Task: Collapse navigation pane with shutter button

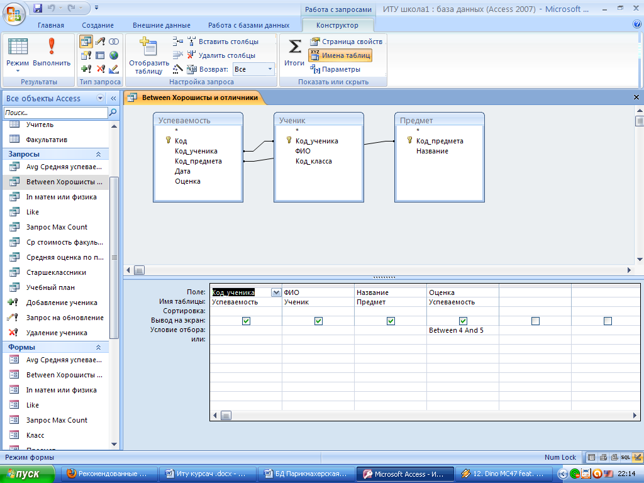Action: pyautogui.click(x=113, y=98)
